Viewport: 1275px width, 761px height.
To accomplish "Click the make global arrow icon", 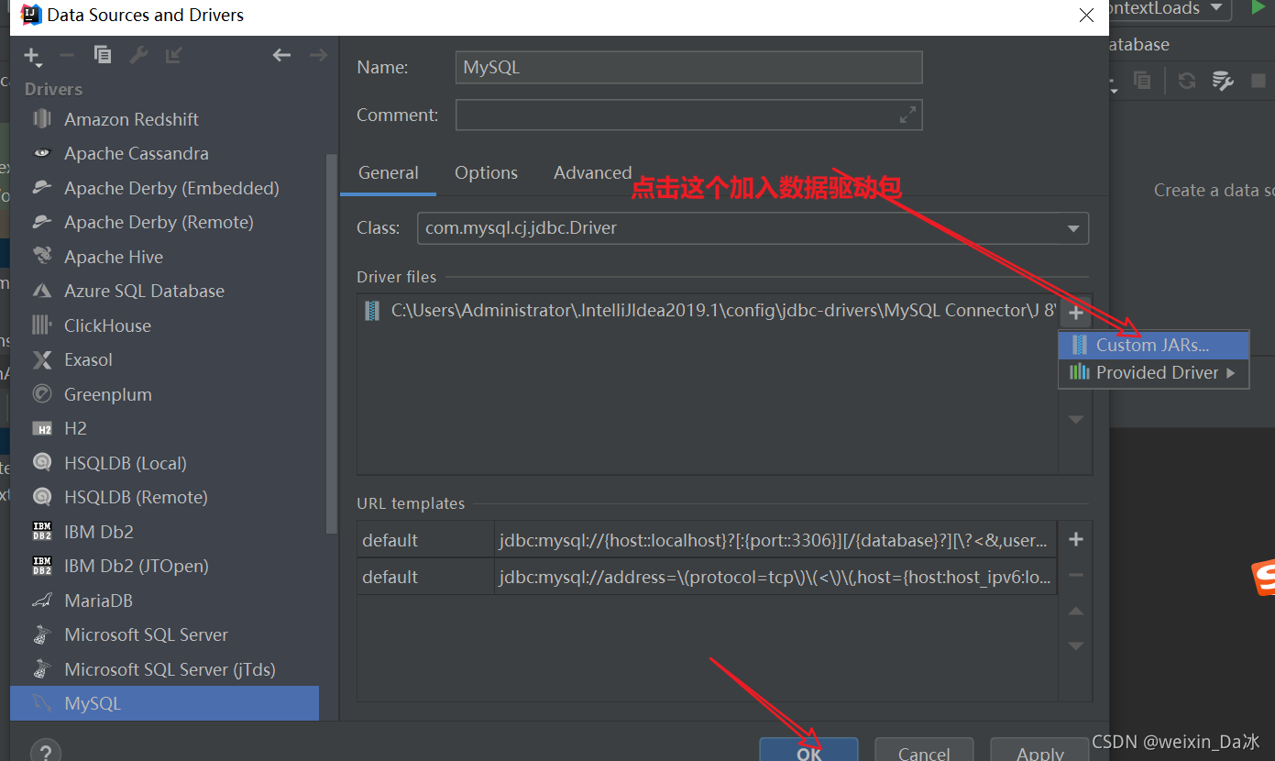I will 173,55.
